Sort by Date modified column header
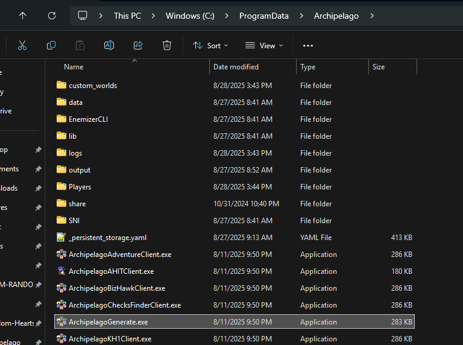Screen dimensions: 463x345 (x=236, y=67)
